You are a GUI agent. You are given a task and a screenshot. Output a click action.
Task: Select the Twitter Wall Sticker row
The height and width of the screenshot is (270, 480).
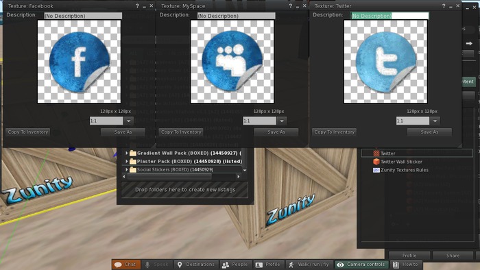(x=417, y=162)
